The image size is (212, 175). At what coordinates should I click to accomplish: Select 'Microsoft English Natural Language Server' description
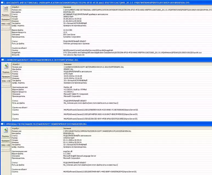pos(80,156)
